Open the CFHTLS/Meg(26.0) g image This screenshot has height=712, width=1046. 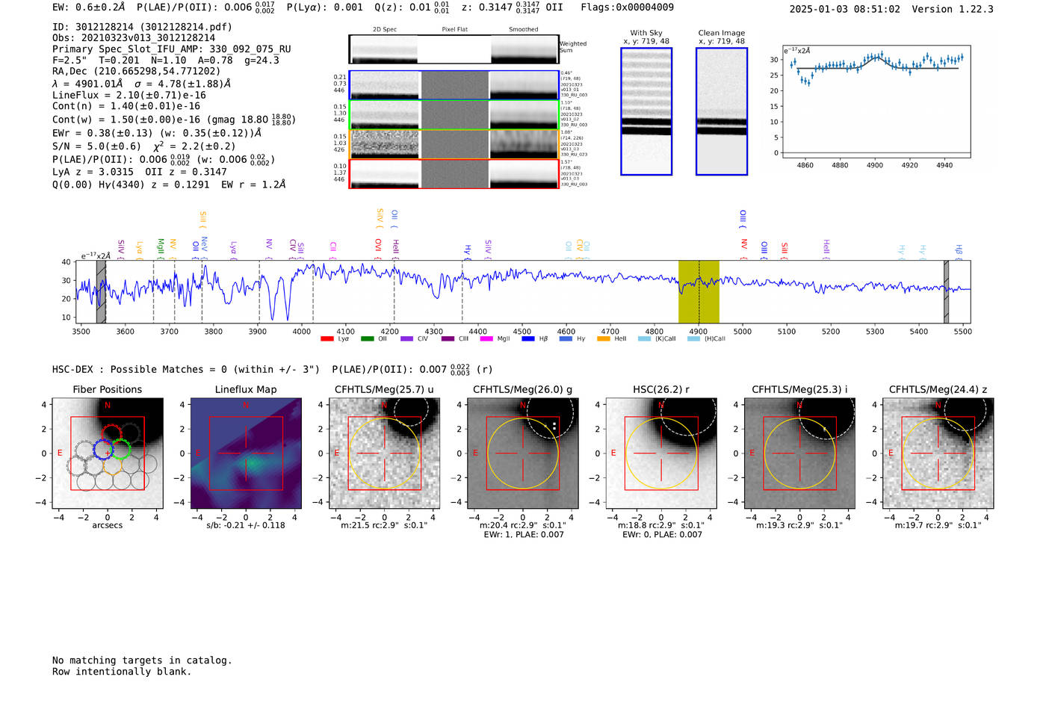click(x=522, y=453)
